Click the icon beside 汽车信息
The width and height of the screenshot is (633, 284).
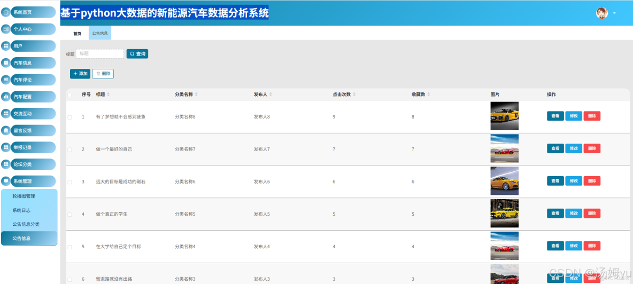point(6,63)
